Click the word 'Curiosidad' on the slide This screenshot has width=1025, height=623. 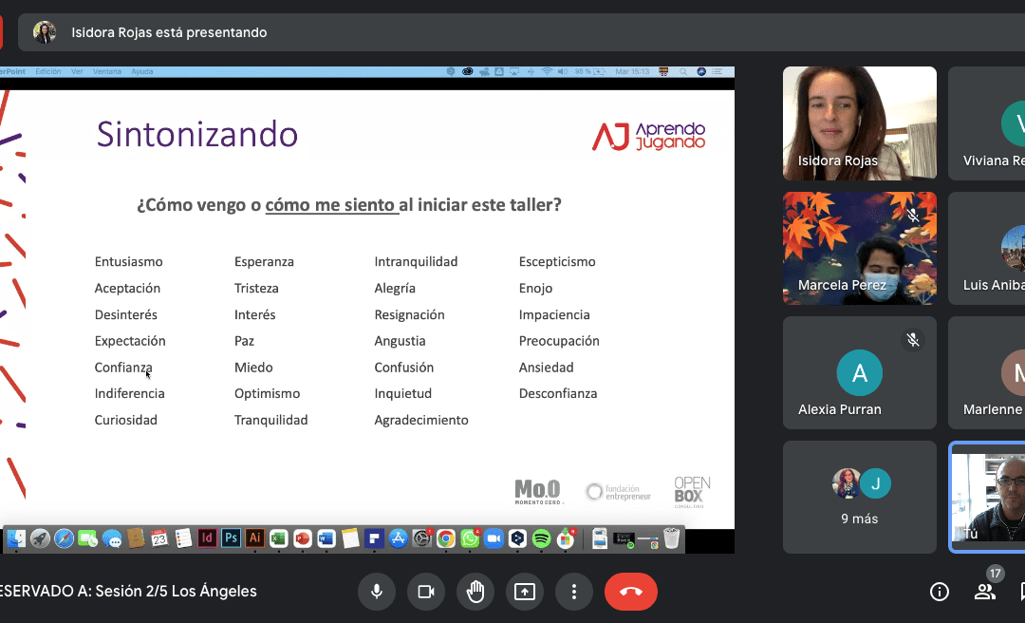coord(125,420)
